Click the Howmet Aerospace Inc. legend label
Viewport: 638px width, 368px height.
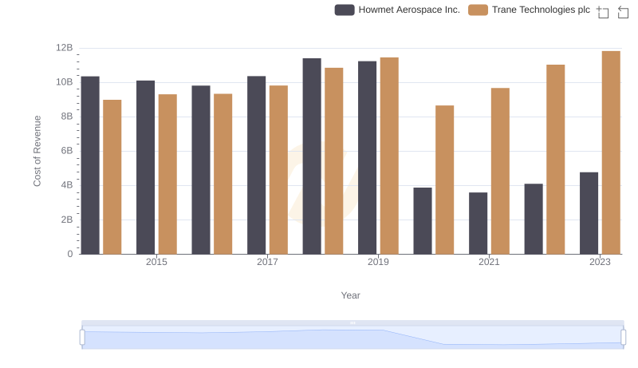[409, 10]
